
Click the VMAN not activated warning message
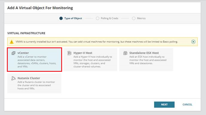click(96, 42)
